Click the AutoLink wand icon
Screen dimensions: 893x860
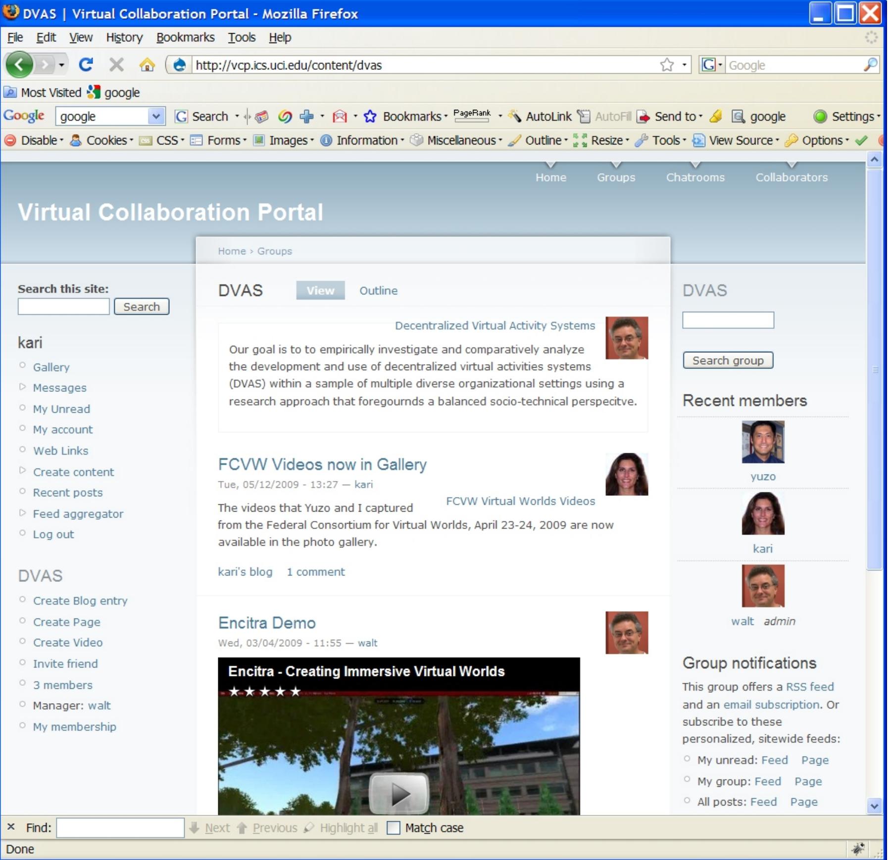(515, 116)
